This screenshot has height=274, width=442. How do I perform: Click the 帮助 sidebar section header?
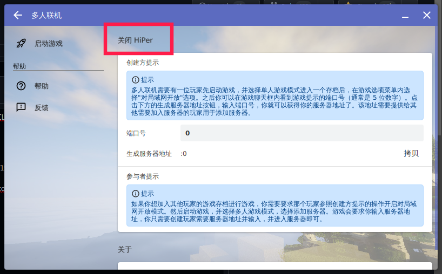click(19, 66)
